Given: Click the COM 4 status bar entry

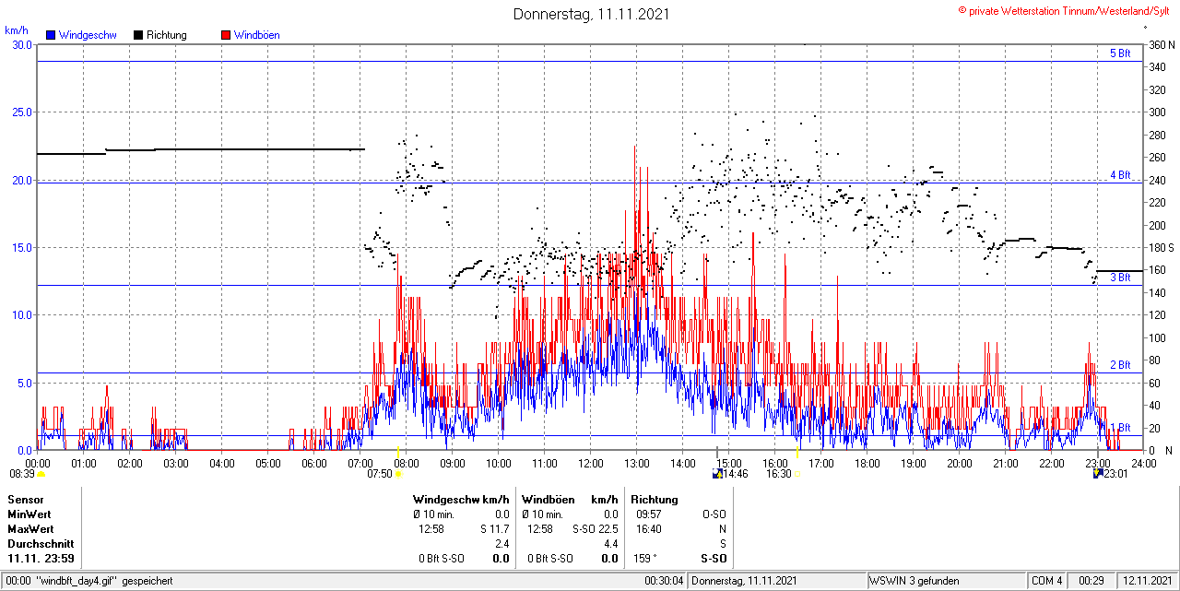Looking at the screenshot, I should coord(1047,581).
